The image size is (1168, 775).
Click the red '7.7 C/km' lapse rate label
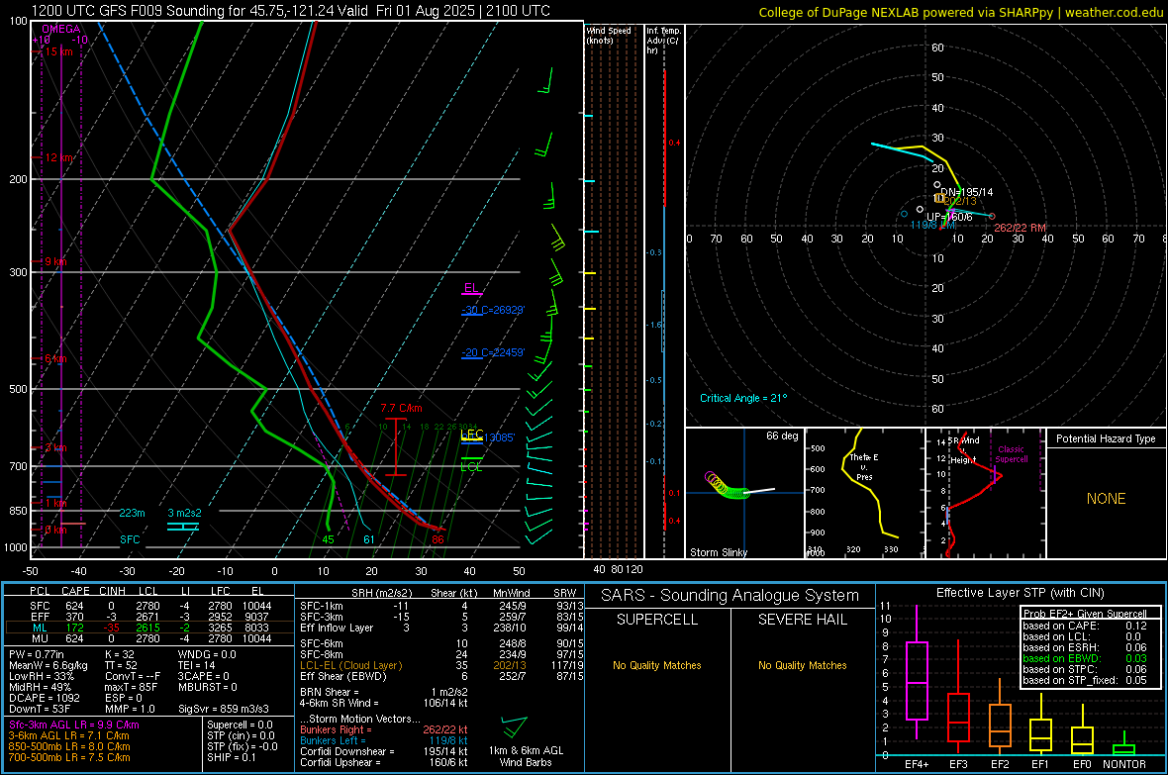(x=401, y=408)
